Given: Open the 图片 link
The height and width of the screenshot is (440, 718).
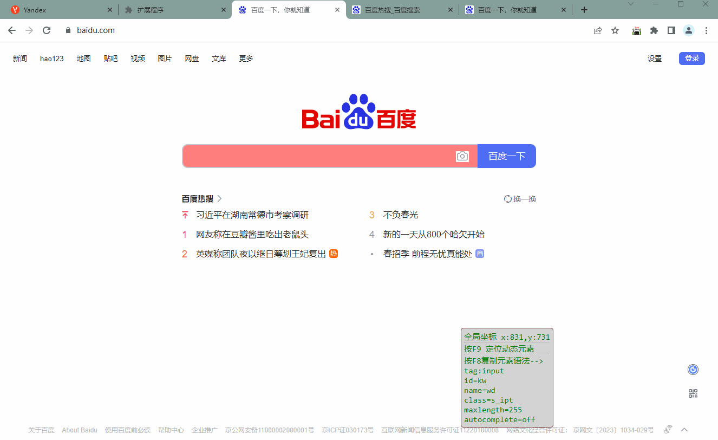Looking at the screenshot, I should [165, 59].
